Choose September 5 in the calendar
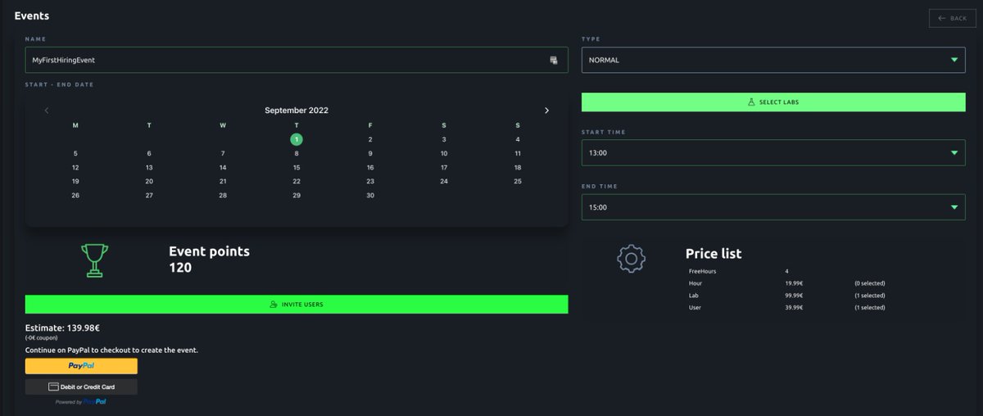 [x=75, y=153]
